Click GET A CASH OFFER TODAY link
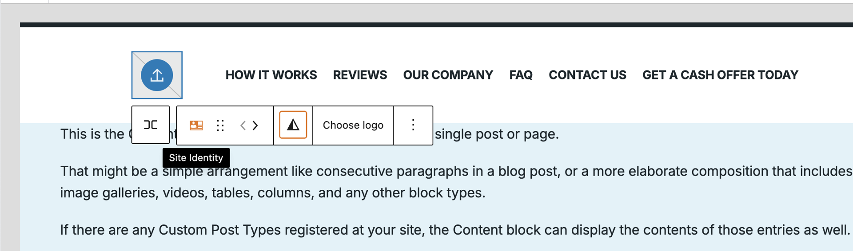Image resolution: width=853 pixels, height=251 pixels. pyautogui.click(x=720, y=75)
